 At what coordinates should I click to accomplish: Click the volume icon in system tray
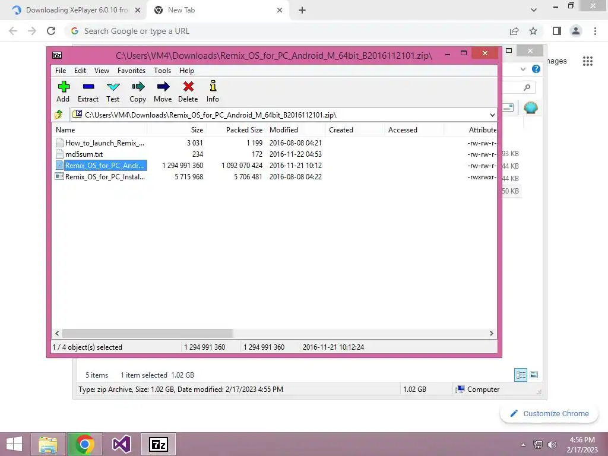point(552,444)
